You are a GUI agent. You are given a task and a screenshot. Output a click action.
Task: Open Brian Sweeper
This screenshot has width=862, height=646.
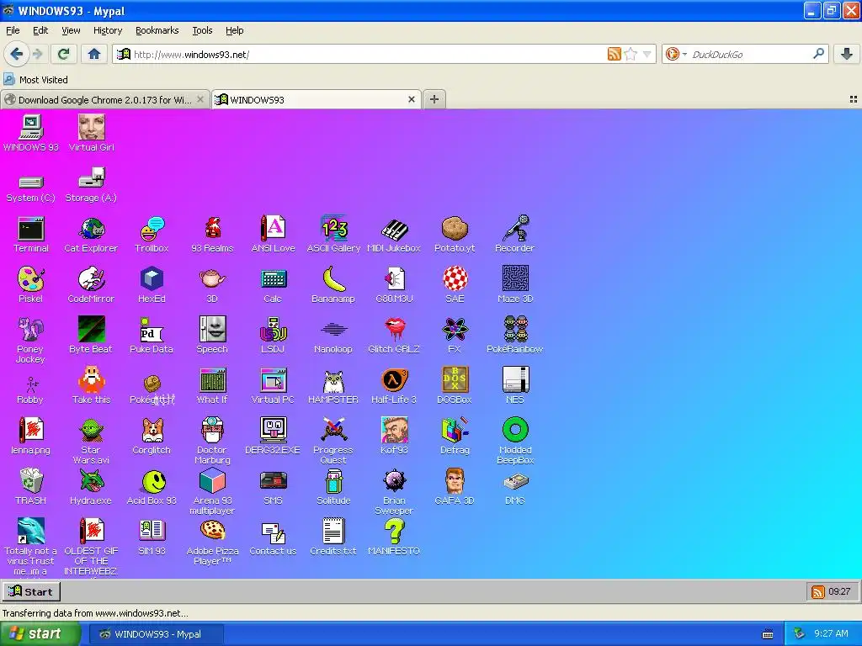pos(394,491)
